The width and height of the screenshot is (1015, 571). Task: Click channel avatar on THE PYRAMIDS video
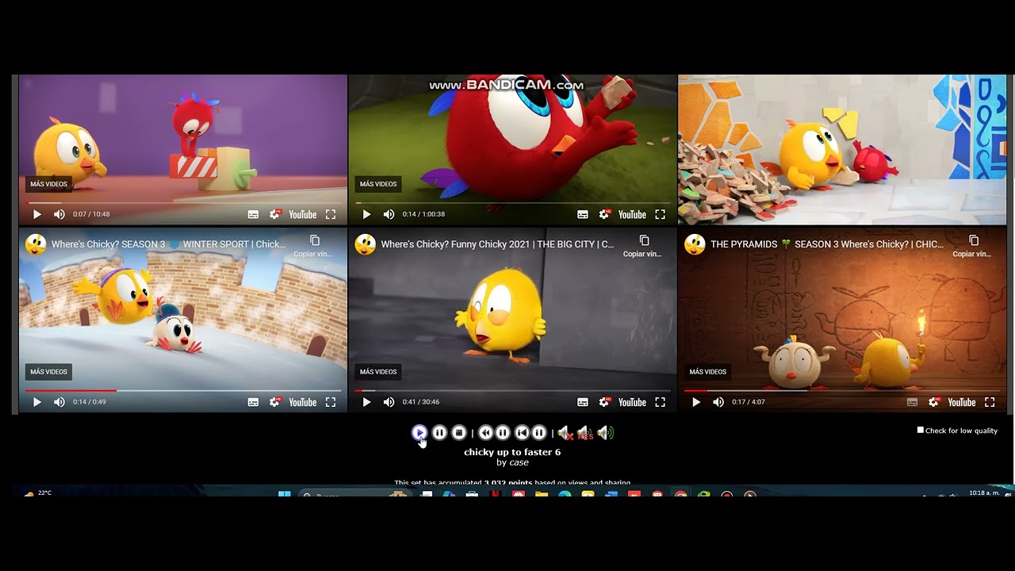click(x=695, y=244)
